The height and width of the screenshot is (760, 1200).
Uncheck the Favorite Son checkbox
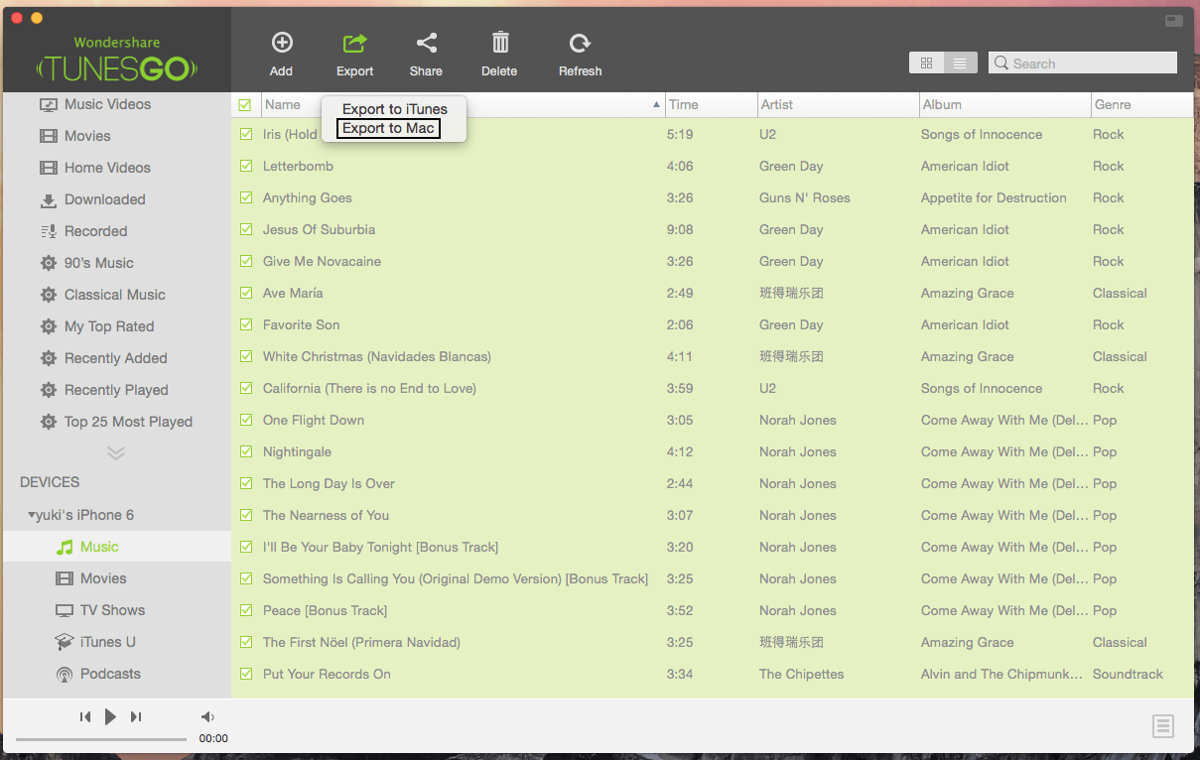(246, 324)
